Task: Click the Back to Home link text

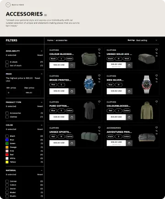Action: coord(18,5)
